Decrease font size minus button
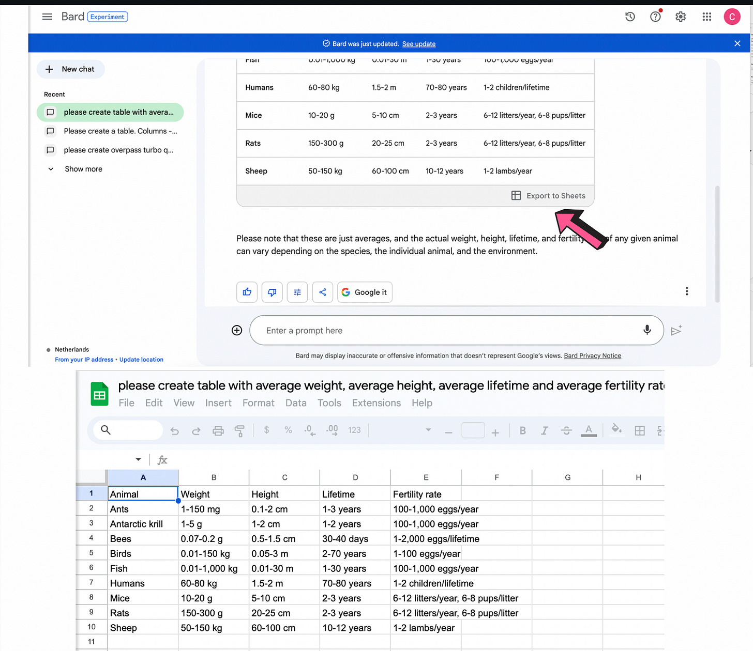 [x=448, y=432]
